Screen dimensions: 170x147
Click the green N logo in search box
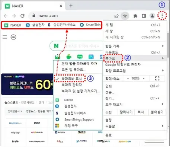[56, 46]
